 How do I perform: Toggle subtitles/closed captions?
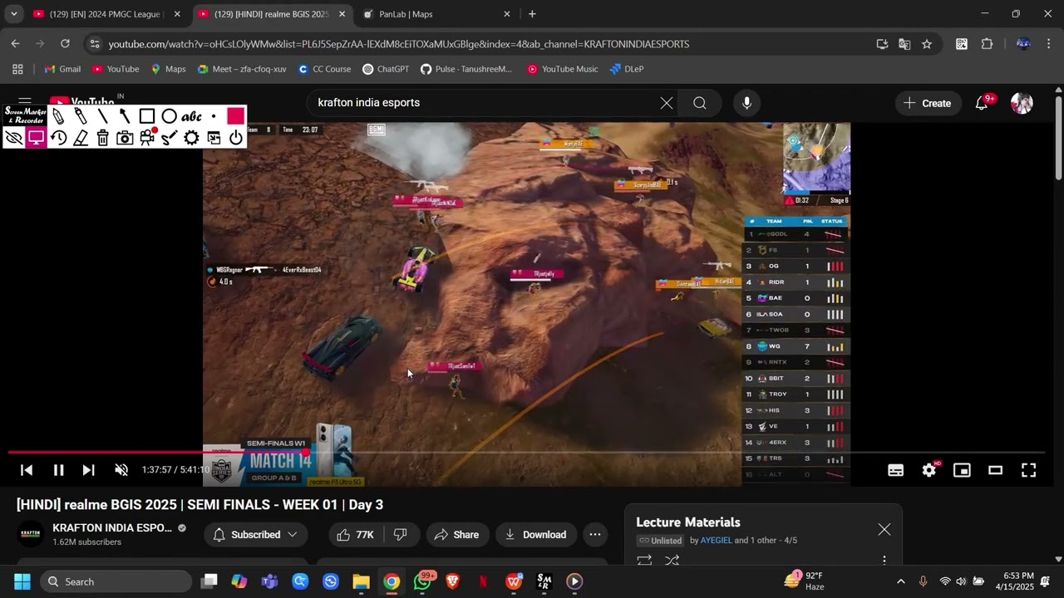[x=895, y=470]
